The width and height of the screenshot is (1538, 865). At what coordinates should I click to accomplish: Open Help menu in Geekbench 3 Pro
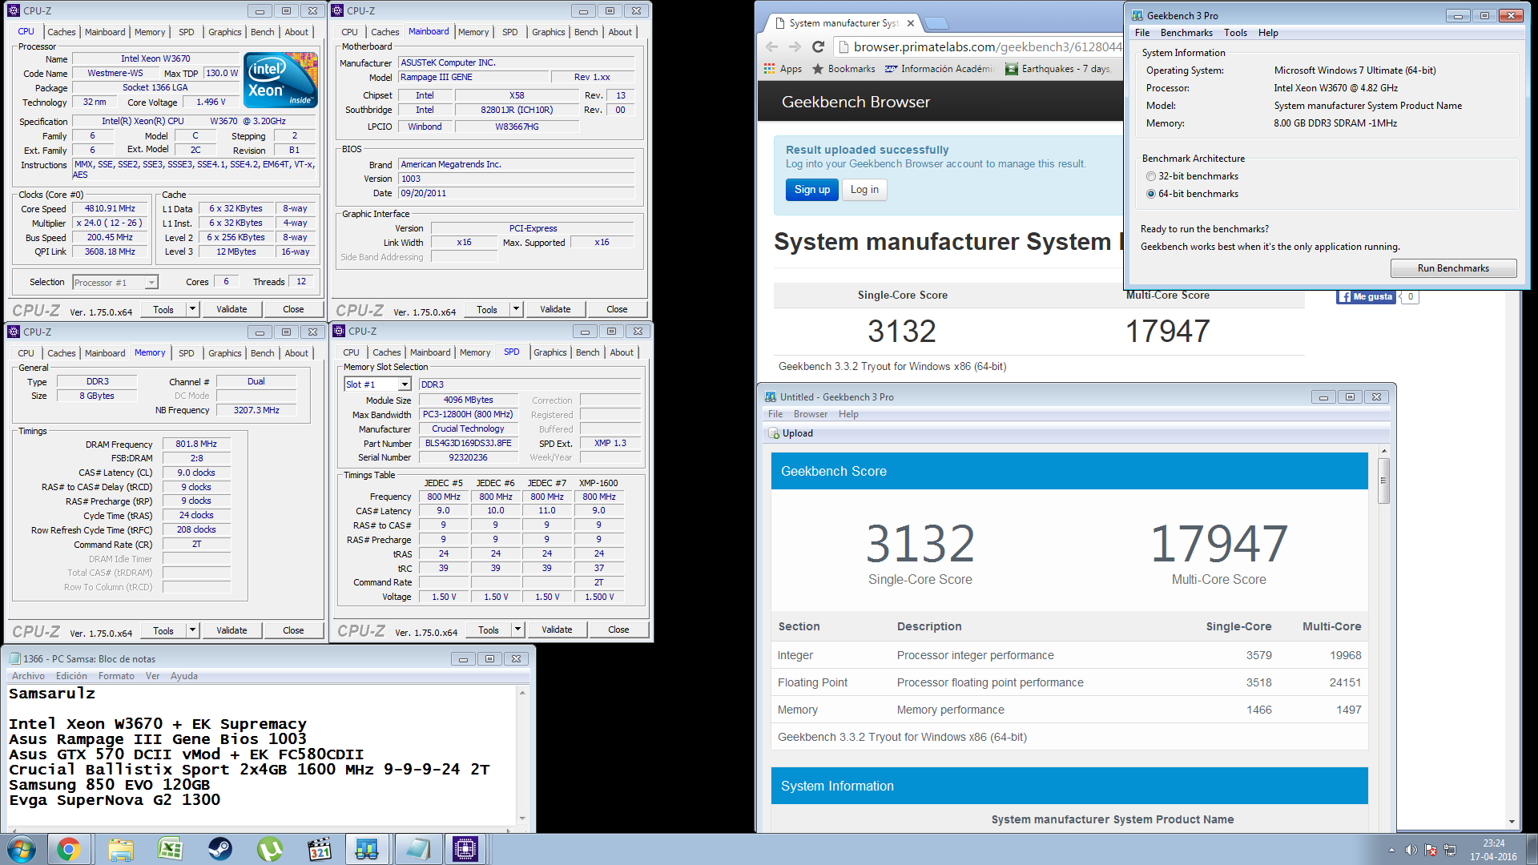[x=1268, y=33]
